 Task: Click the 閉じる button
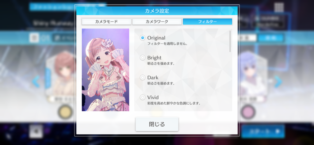coord(157,124)
